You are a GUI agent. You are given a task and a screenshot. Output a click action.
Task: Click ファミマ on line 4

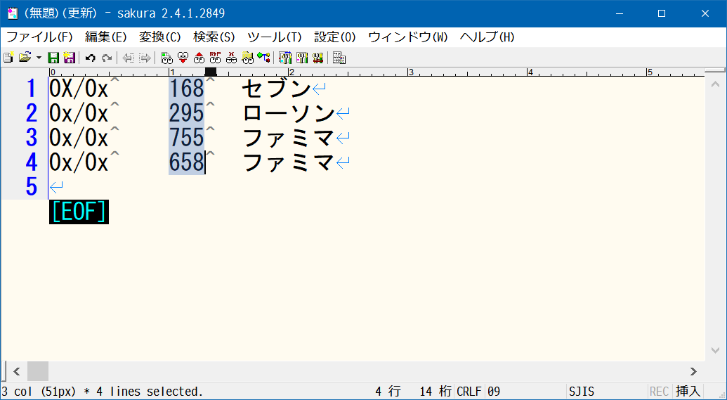point(288,162)
